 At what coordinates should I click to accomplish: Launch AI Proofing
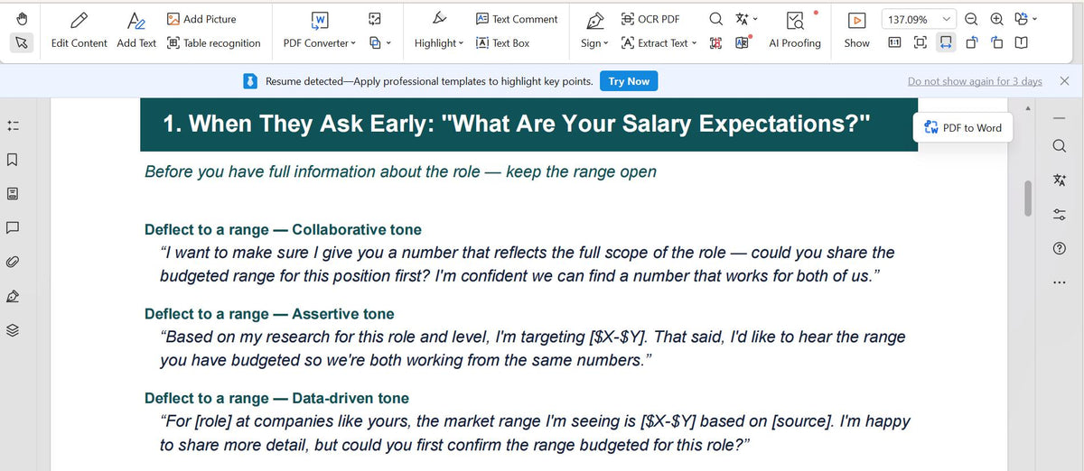795,30
